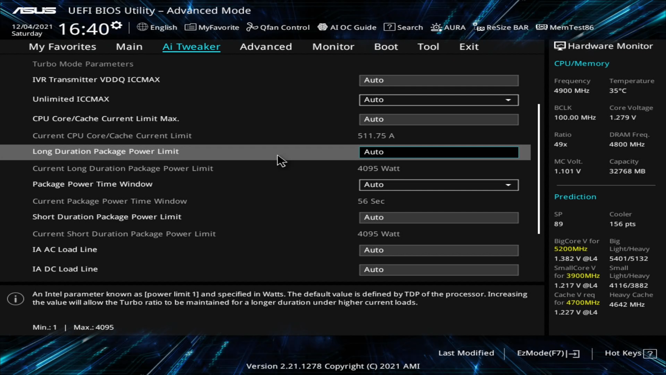Click Turbo Mode Parameters heading
This screenshot has height=375, width=666.
[x=83, y=64]
